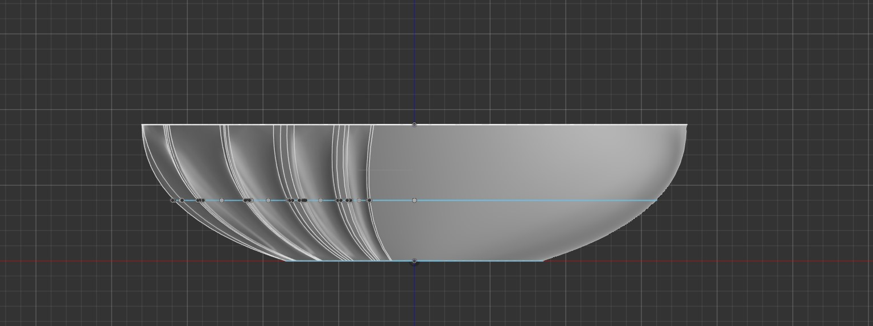The width and height of the screenshot is (873, 326).
Task: Select the center point on the middle blue line
Action: 414,200
